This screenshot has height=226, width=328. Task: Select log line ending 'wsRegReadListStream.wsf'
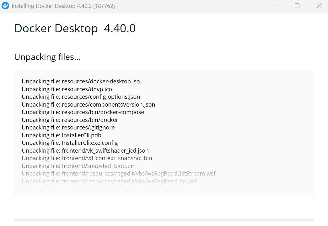tap(119, 174)
